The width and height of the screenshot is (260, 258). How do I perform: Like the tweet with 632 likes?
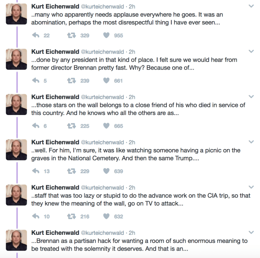click(106, 217)
